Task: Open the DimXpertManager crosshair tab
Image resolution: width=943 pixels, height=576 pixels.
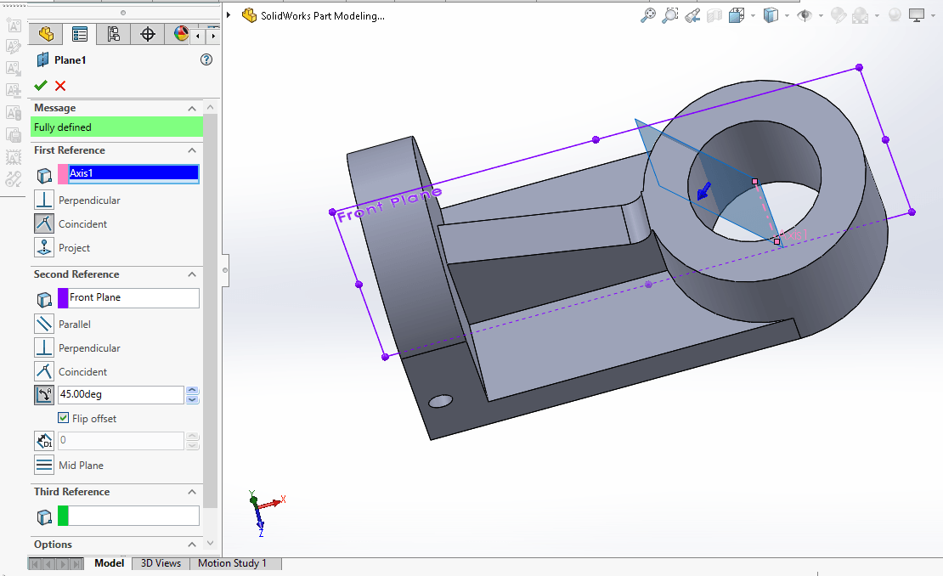Action: click(x=148, y=34)
